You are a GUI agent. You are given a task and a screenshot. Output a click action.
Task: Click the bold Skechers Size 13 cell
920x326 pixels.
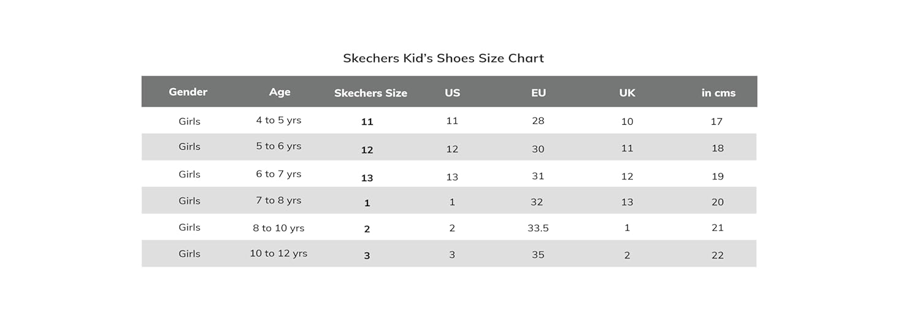coord(367,178)
